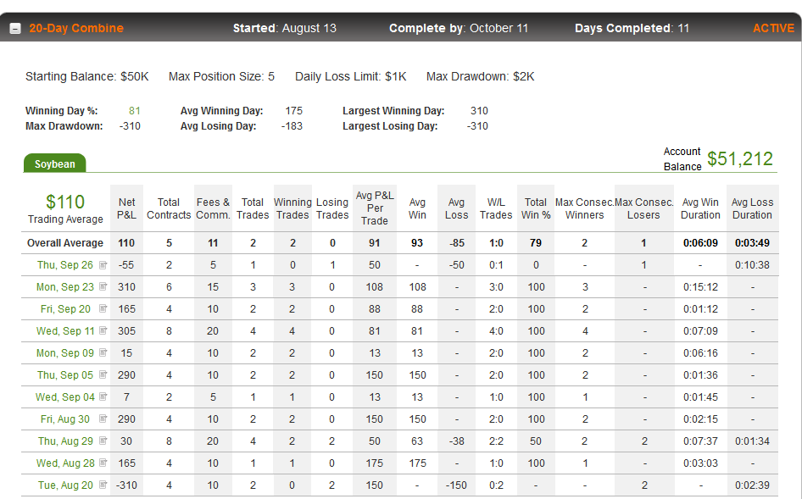The height and width of the screenshot is (499, 802).
Task: Open note icon for Tue, Aug 20
Action: click(103, 485)
